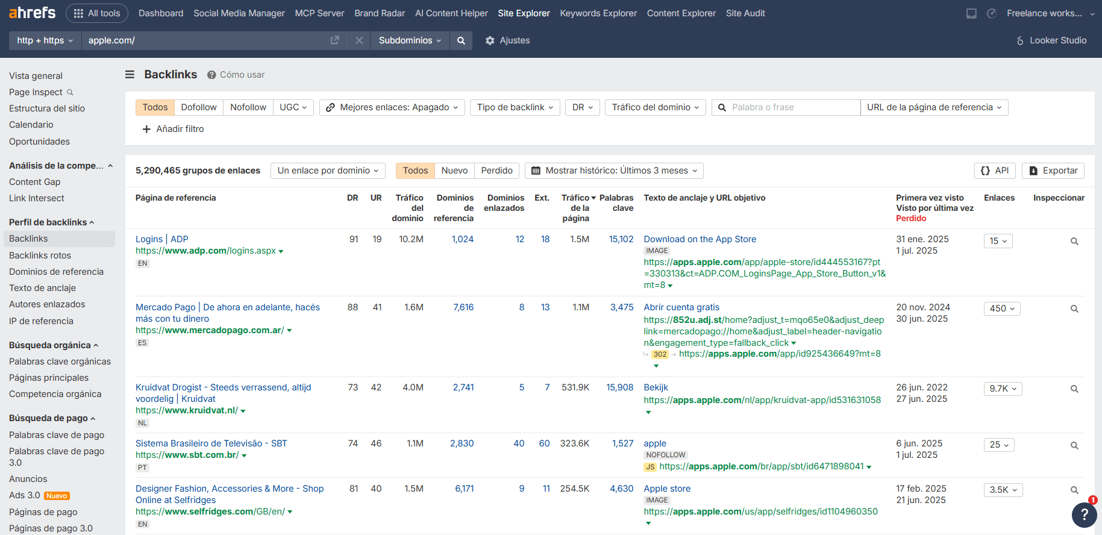This screenshot has width=1102, height=535.
Task: Click the Ajustes gear icon
Action: 490,40
